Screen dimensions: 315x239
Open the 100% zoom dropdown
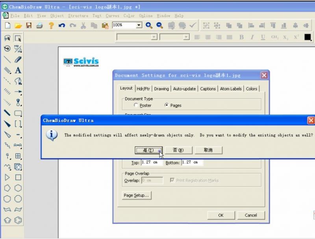[x=139, y=25]
